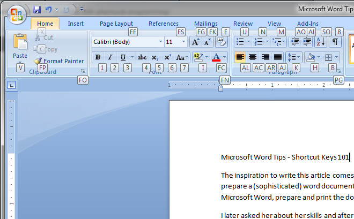Viewport: 354px width, 219px height.
Task: Open the Office Button menu
Action: 17,14
